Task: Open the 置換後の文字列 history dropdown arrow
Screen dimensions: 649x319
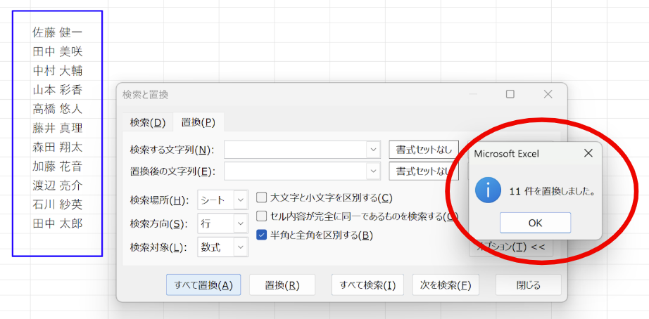Action: pyautogui.click(x=373, y=171)
